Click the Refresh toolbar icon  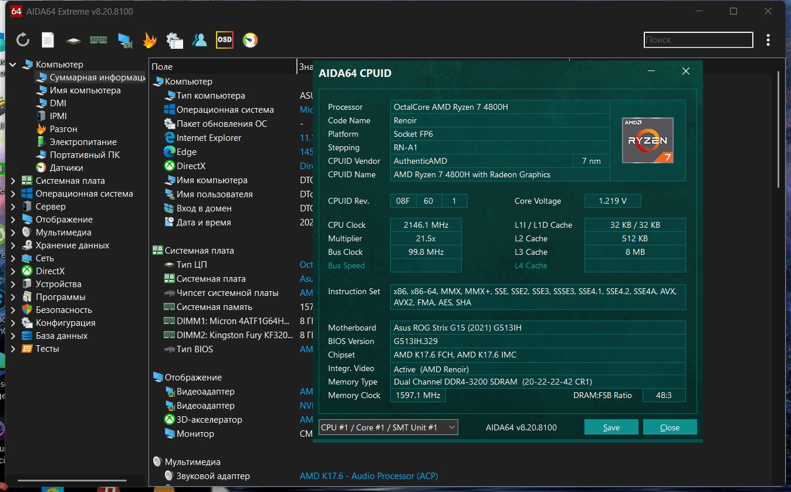pyautogui.click(x=23, y=40)
